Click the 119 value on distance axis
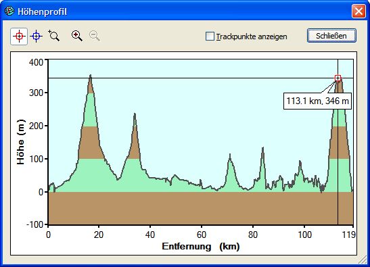This screenshot has height=267, width=370. (348, 235)
